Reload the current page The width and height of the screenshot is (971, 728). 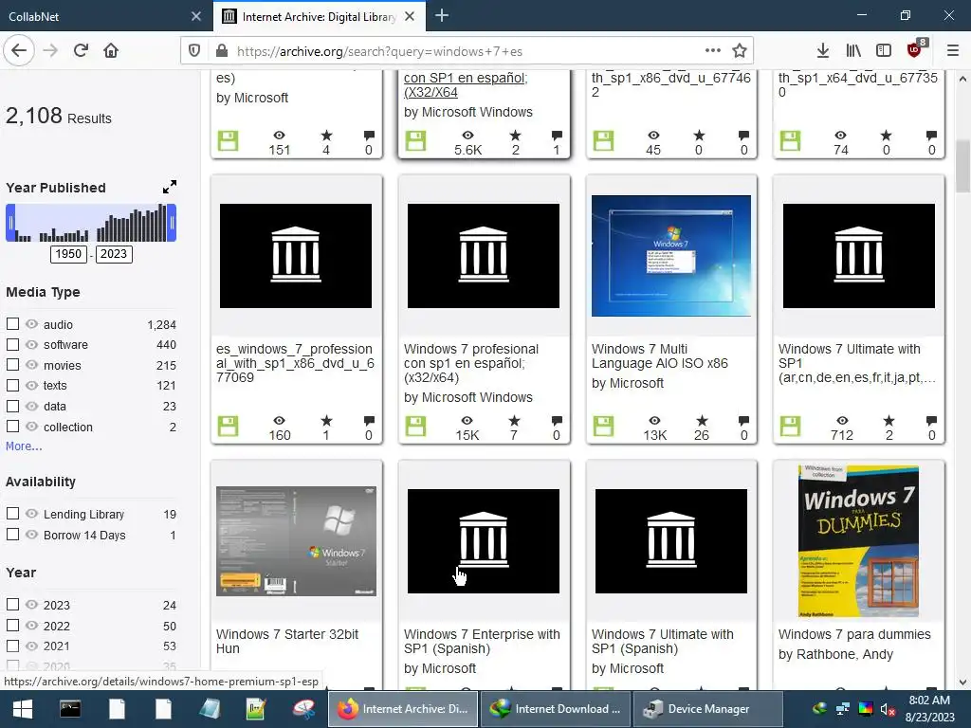point(81,51)
